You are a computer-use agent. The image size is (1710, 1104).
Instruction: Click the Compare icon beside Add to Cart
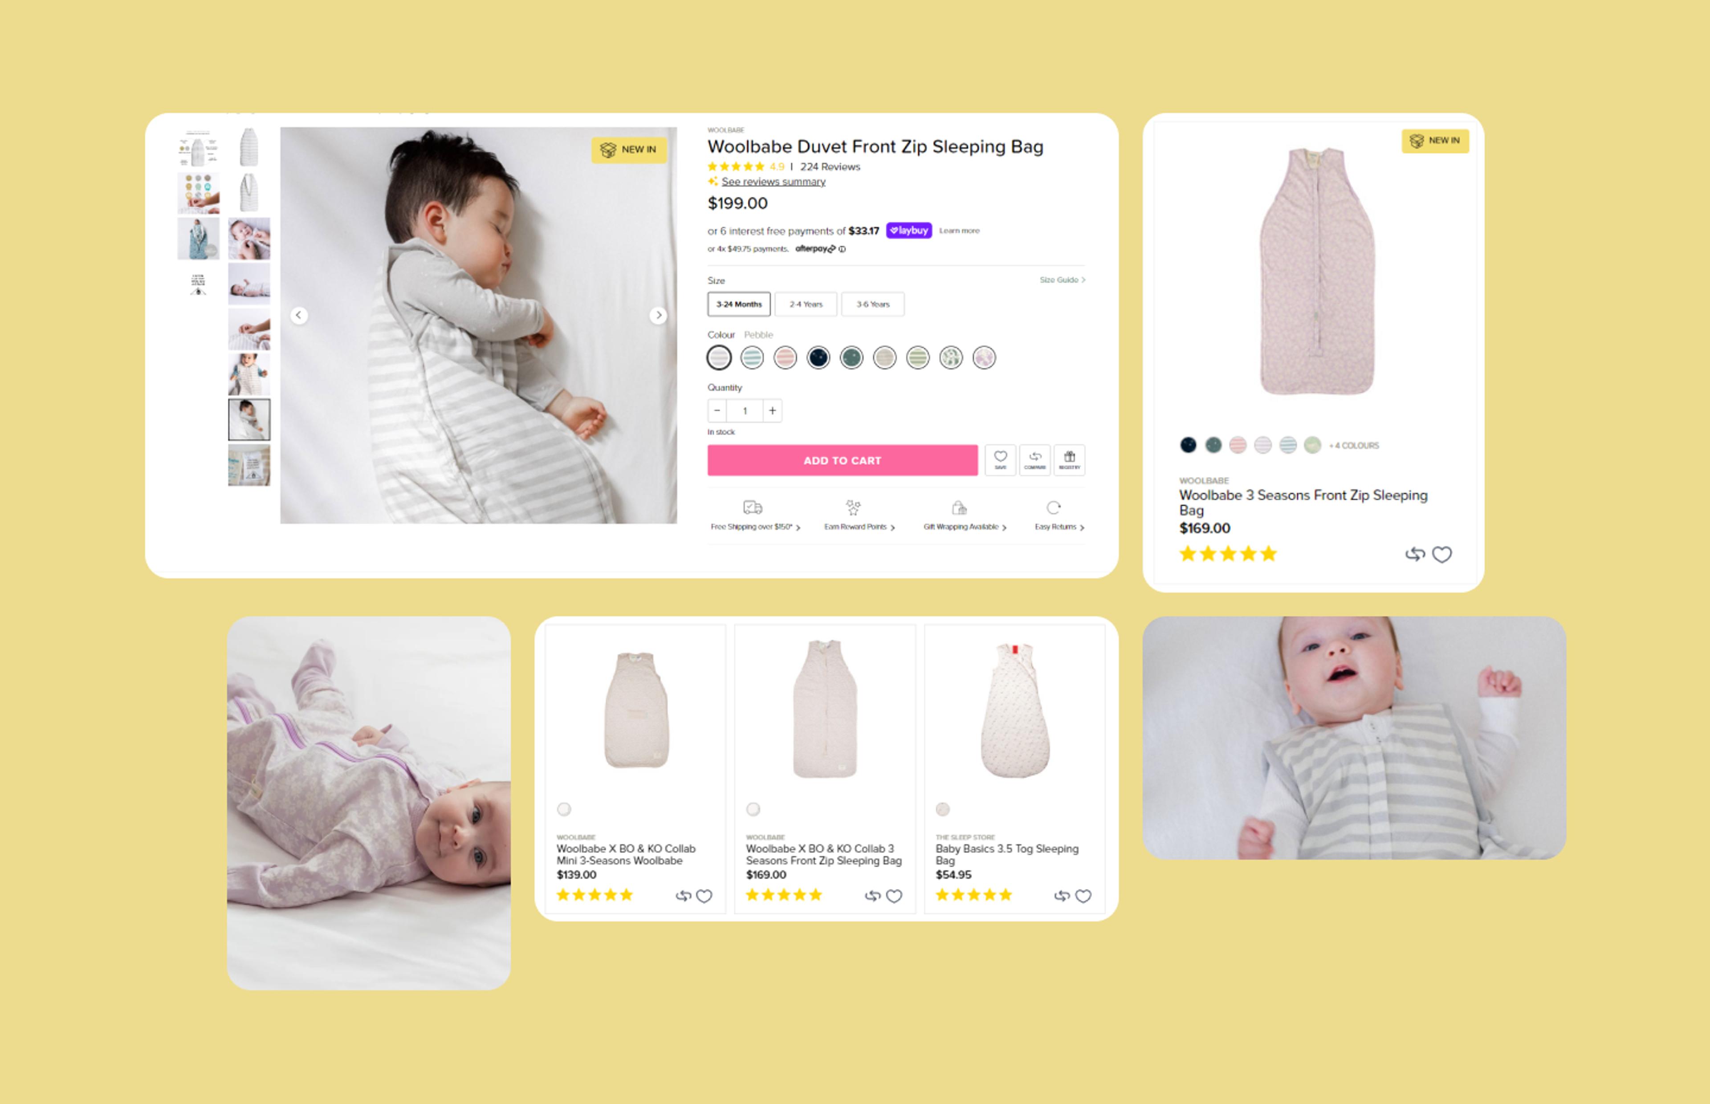tap(1034, 459)
